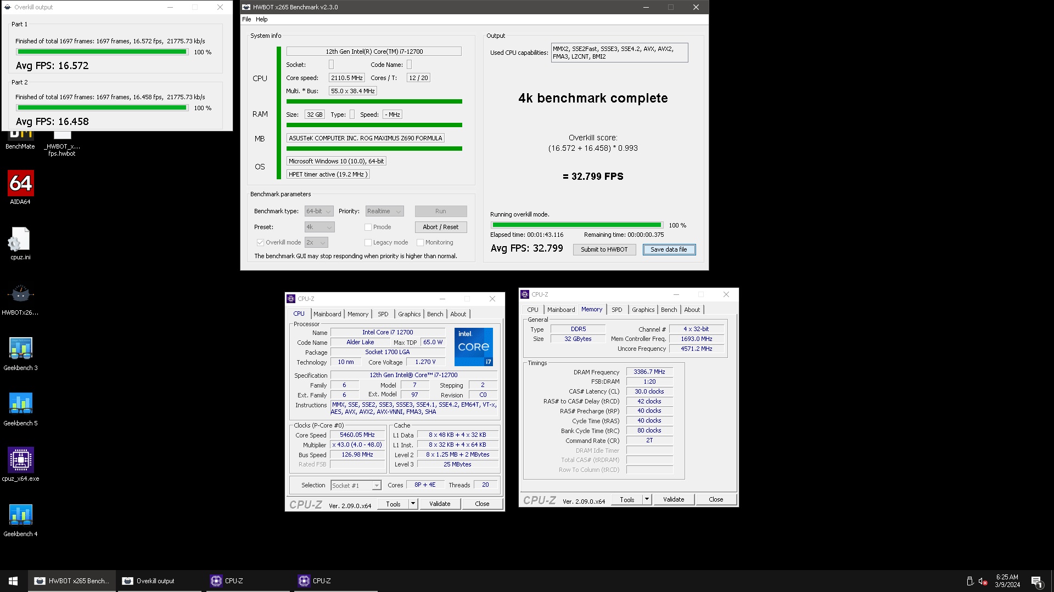Open the Windows Start menu
Image resolution: width=1054 pixels, height=592 pixels.
pos(13,581)
